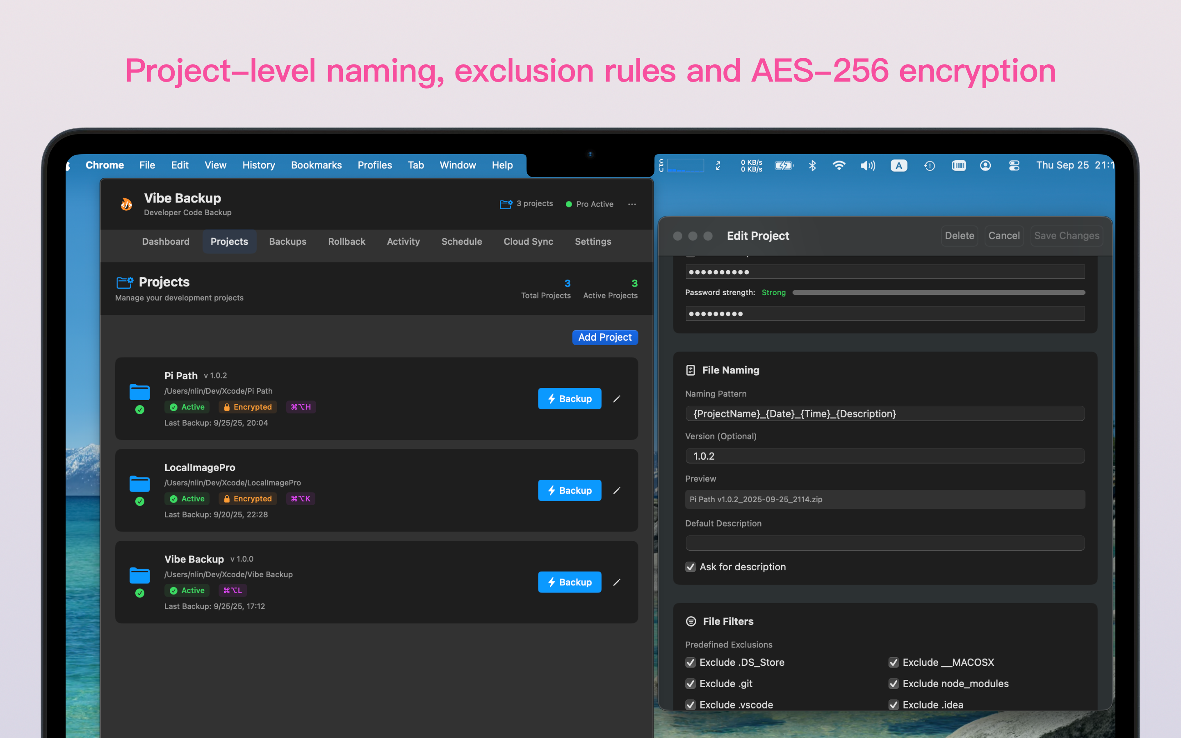Uncheck Ask for description
Viewport: 1181px width, 738px height.
690,567
